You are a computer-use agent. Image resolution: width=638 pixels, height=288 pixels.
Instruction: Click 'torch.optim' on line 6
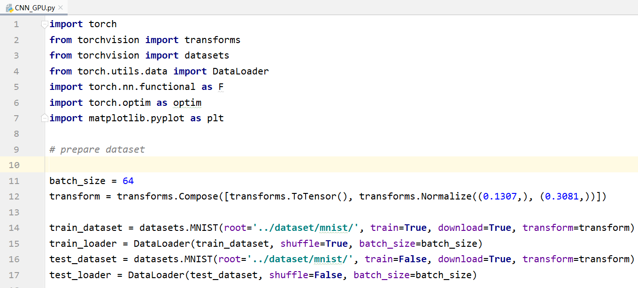click(x=120, y=103)
